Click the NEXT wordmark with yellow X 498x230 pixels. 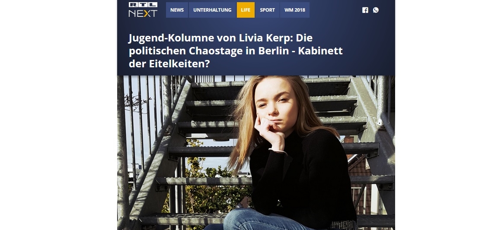point(143,13)
